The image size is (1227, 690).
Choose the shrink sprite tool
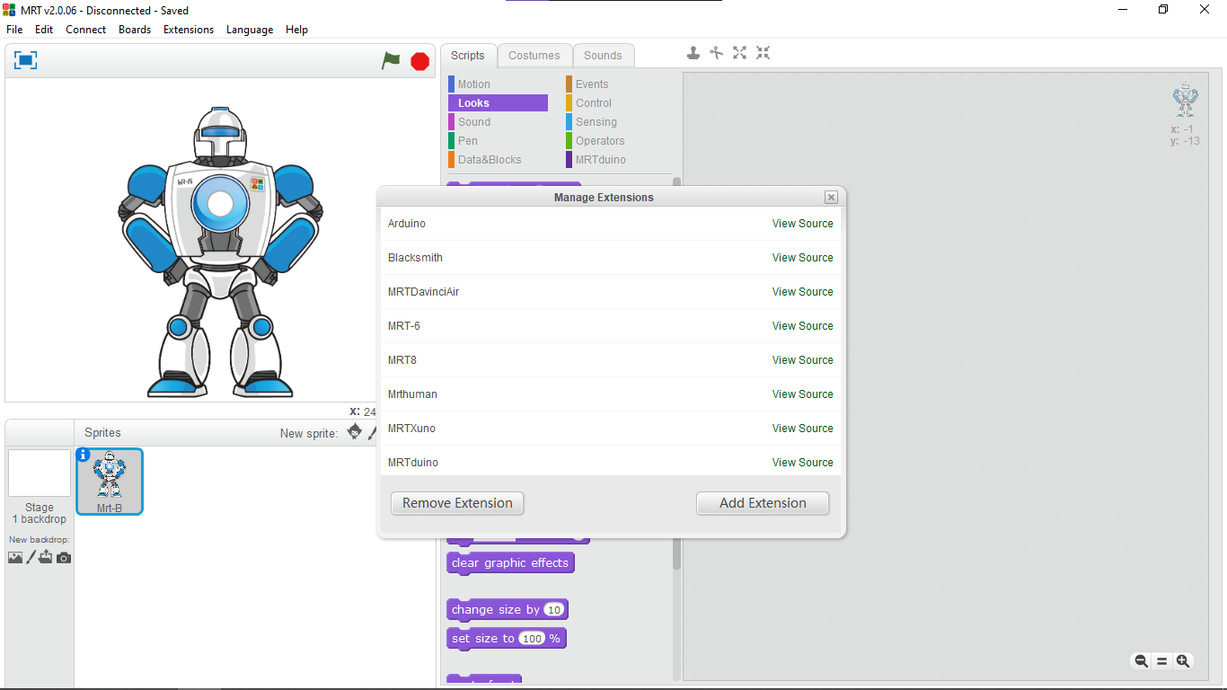[763, 53]
